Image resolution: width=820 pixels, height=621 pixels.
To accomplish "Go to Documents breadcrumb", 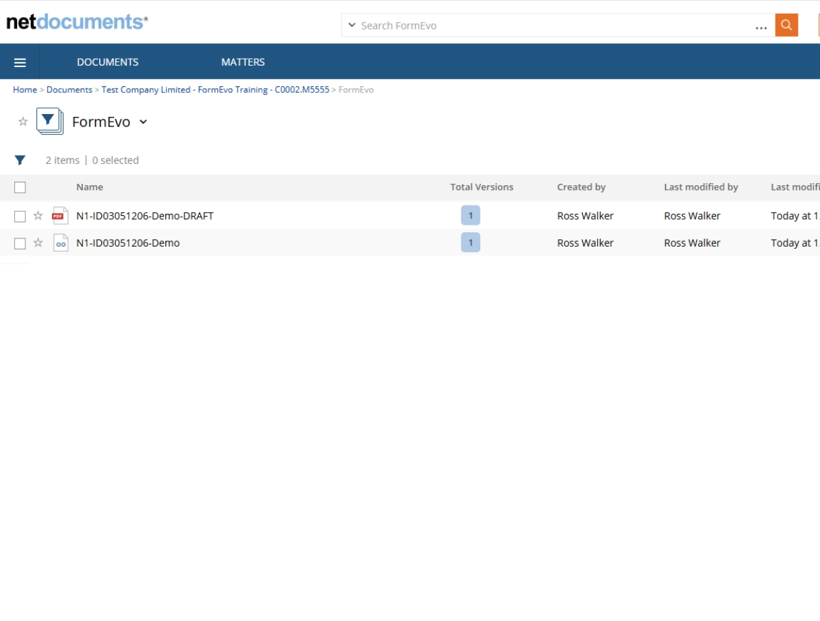I will click(x=69, y=89).
